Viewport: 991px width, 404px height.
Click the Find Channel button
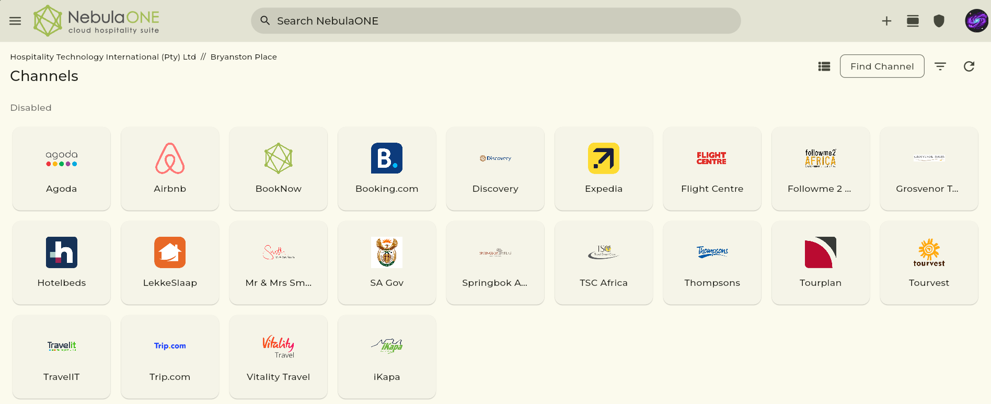882,66
